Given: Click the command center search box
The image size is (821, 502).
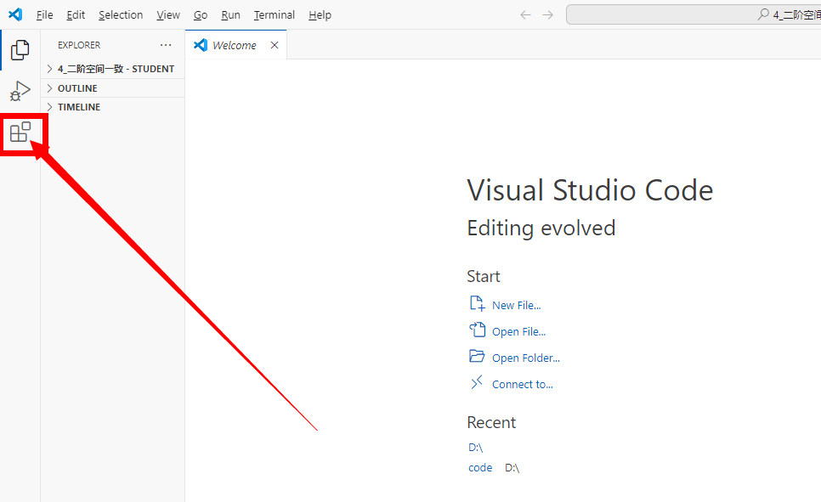Looking at the screenshot, I should [694, 14].
